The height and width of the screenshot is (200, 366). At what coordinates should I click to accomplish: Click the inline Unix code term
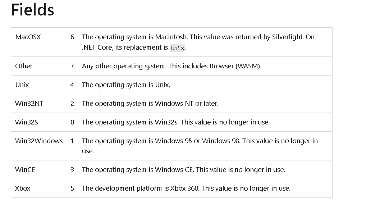(177, 48)
